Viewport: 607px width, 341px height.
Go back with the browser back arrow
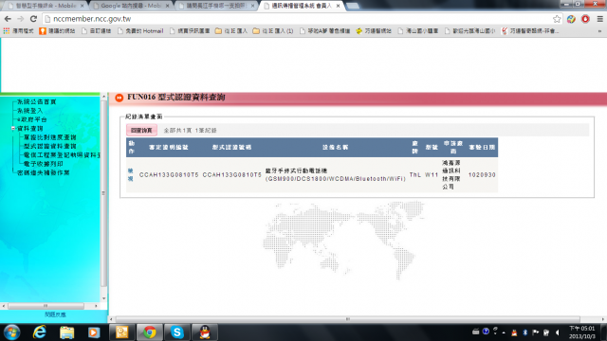pos(8,19)
